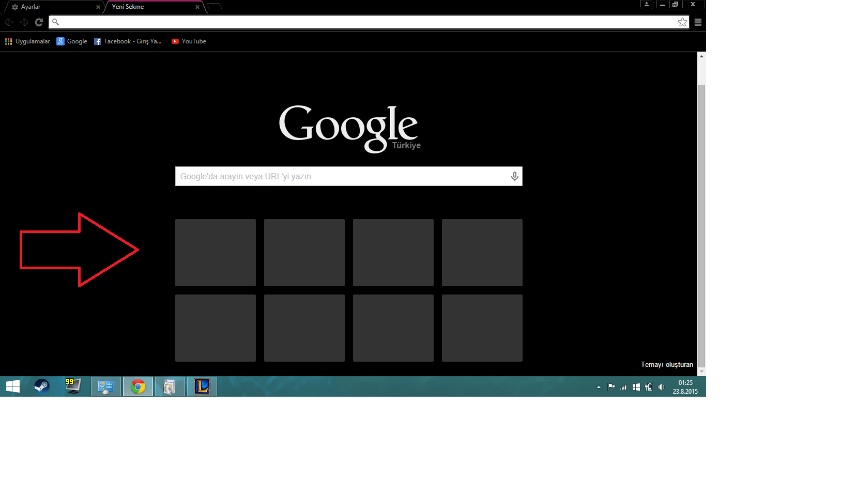Click the page scrollbar down arrow
The height and width of the screenshot is (496, 857).
701,371
